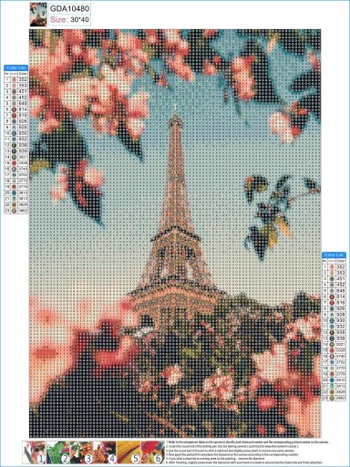Click swatch for row 23 in left Color List
The height and width of the screenshot is (467, 350).
[x=14, y=211]
